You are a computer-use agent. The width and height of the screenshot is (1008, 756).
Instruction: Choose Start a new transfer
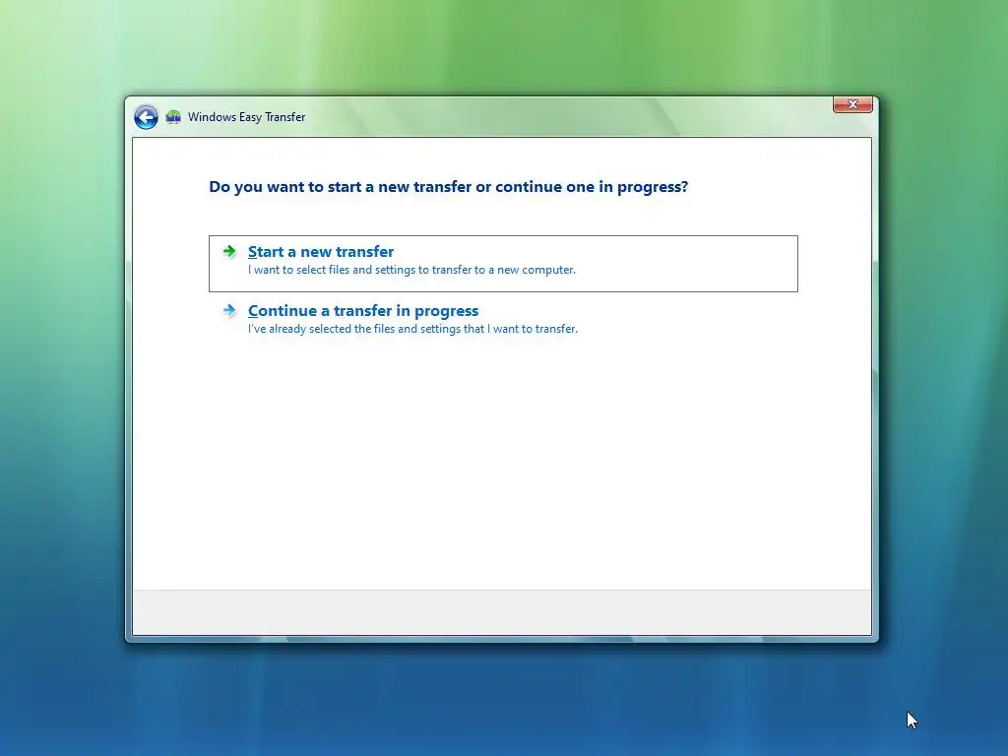point(503,264)
